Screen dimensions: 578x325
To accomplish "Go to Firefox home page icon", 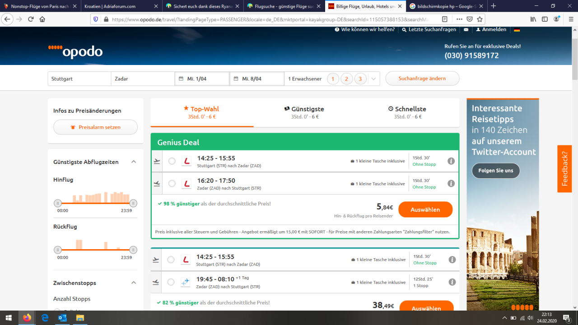I will point(42,19).
